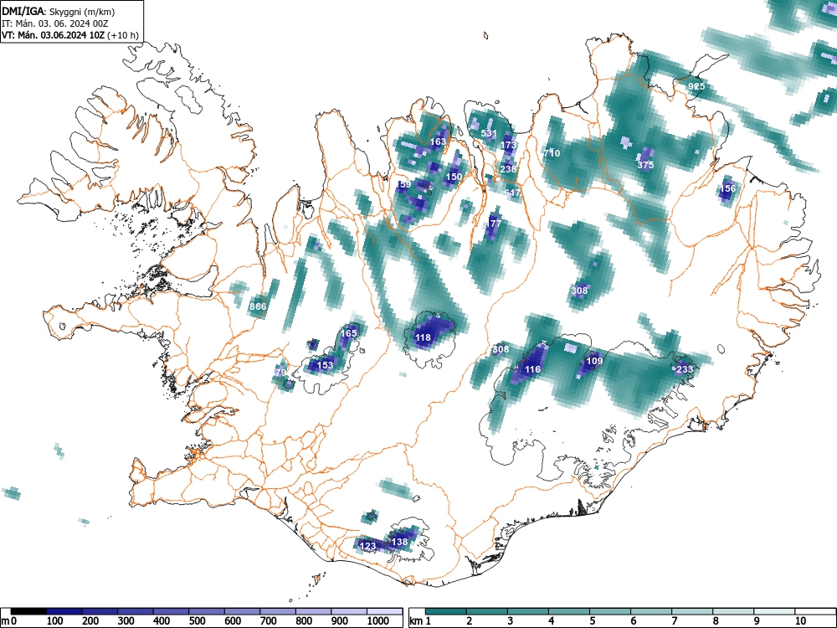837x628 pixels.
Task: Click the 'm 0' legend label
Action: point(8,621)
